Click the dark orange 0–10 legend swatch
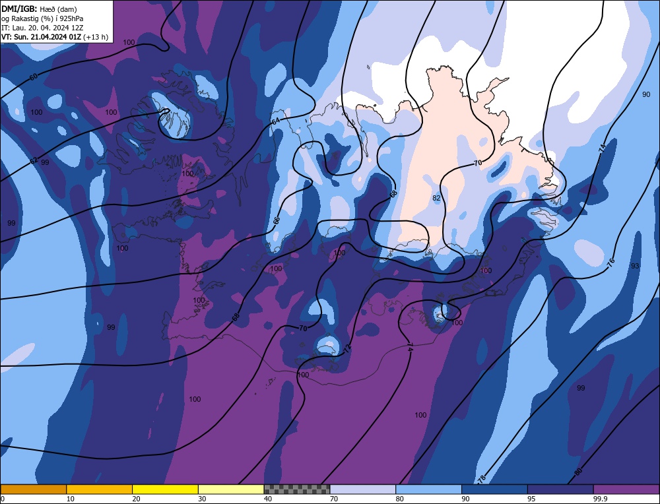Viewport: 660px width, 504px height. [x=33, y=489]
